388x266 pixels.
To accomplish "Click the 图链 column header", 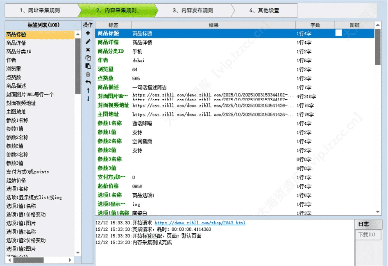I will (x=354, y=25).
